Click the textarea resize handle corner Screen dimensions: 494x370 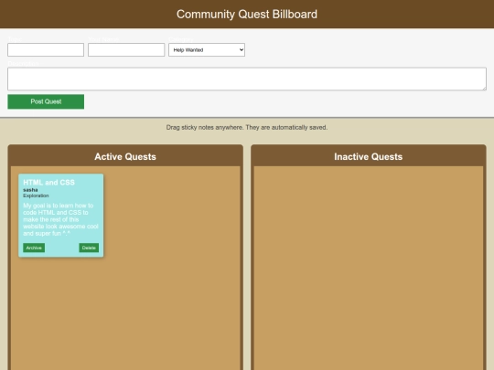pos(484,89)
